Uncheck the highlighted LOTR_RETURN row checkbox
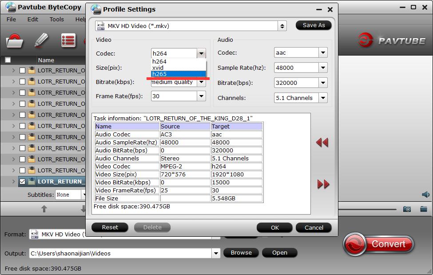The height and width of the screenshot is (275, 433). [x=22, y=182]
